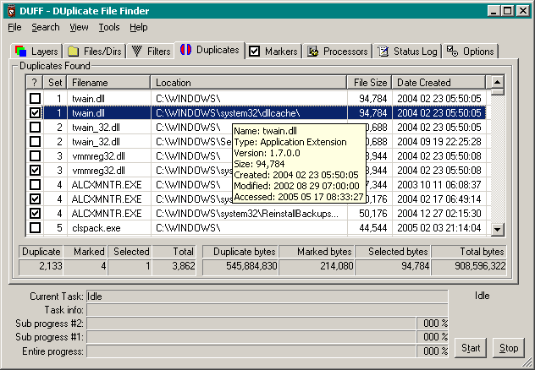Image resolution: width=535 pixels, height=370 pixels.
Task: Uncheck the selected twain.dll dllcache row
Action: point(35,112)
